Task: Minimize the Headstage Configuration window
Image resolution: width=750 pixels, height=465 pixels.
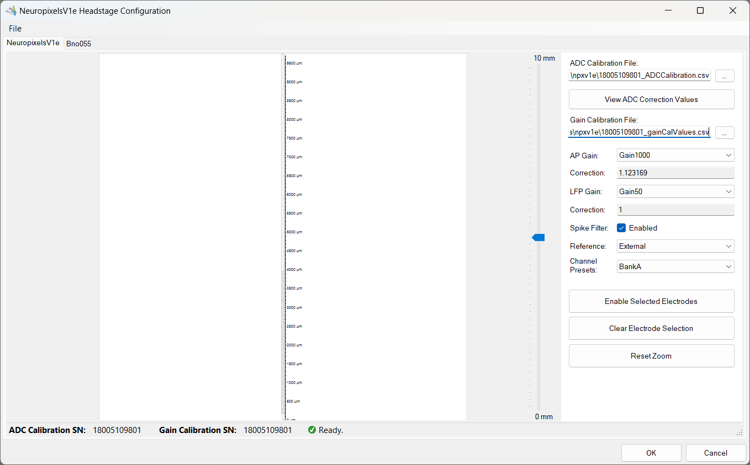Action: [x=668, y=10]
